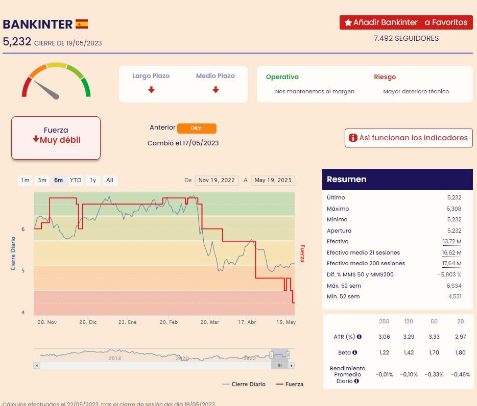Open Así funcionan los indicadores
The image size is (477, 406).
tap(409, 138)
